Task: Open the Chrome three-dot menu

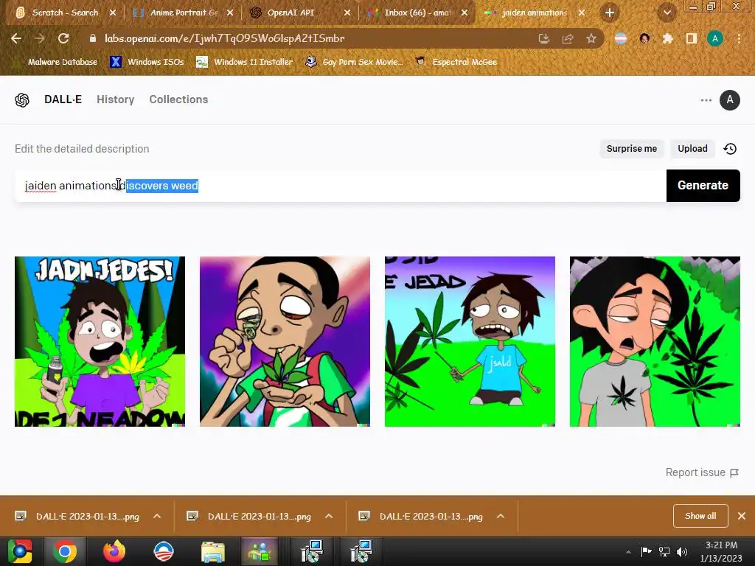Action: (x=739, y=38)
